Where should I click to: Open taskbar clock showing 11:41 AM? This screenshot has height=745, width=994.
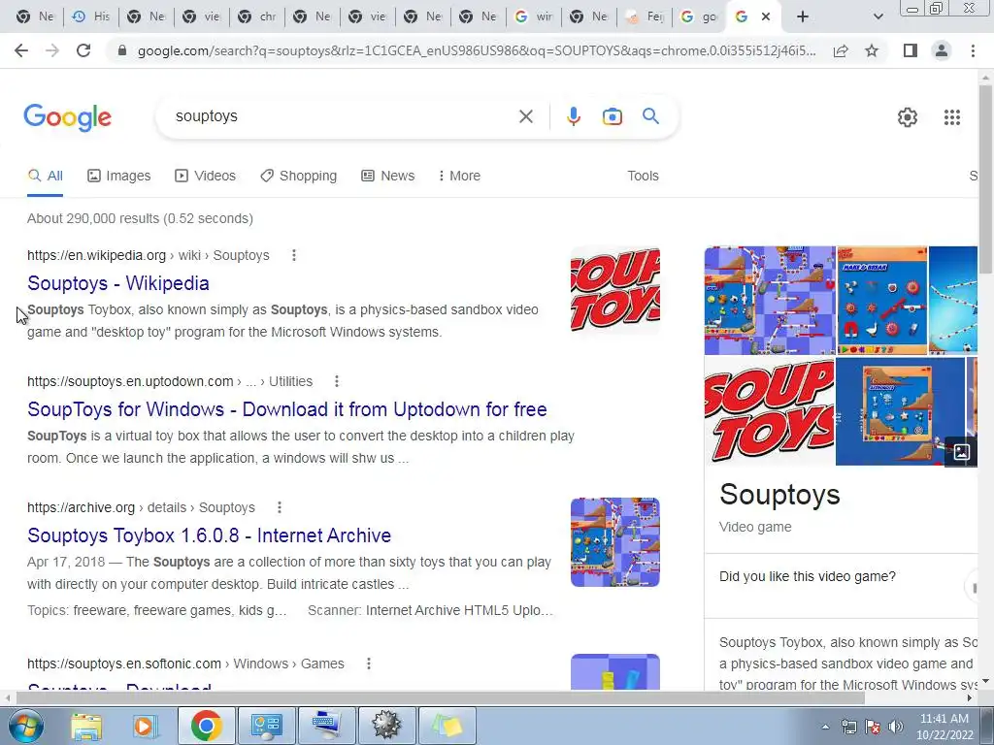[x=944, y=727]
